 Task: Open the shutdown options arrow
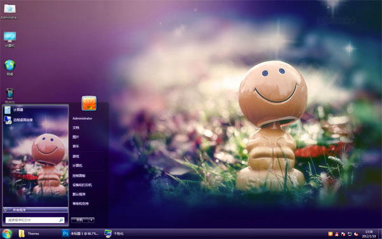[x=92, y=220]
